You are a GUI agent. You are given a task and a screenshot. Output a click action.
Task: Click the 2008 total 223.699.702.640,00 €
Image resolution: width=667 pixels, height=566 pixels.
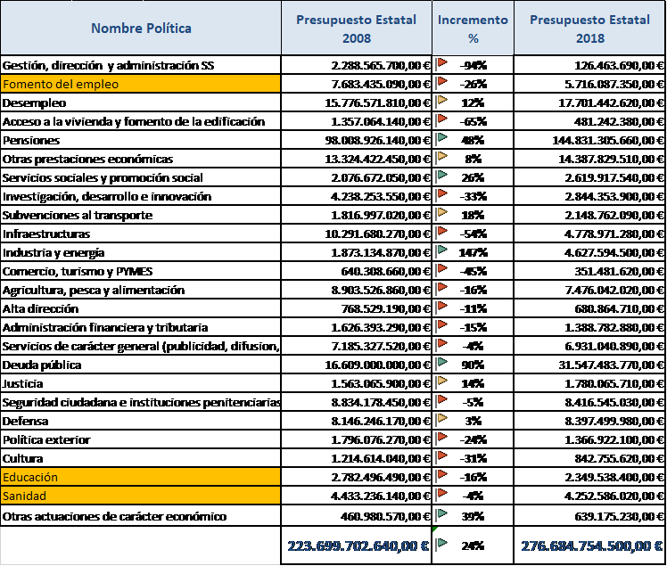point(358,546)
